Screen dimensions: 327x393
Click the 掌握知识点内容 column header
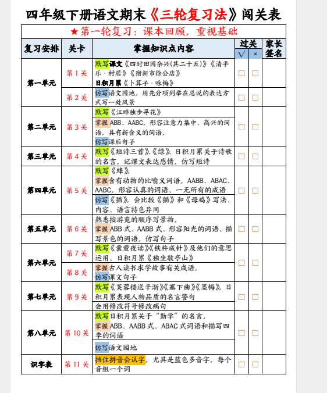tap(163, 49)
